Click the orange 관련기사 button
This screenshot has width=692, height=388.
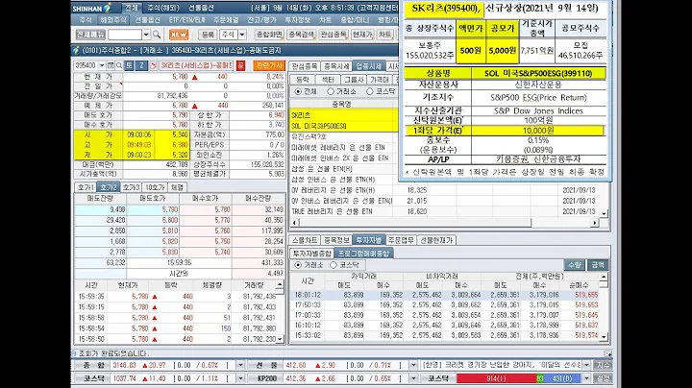point(269,65)
